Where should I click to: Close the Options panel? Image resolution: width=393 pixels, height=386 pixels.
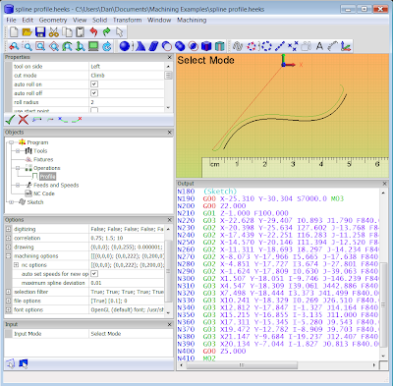(x=169, y=220)
